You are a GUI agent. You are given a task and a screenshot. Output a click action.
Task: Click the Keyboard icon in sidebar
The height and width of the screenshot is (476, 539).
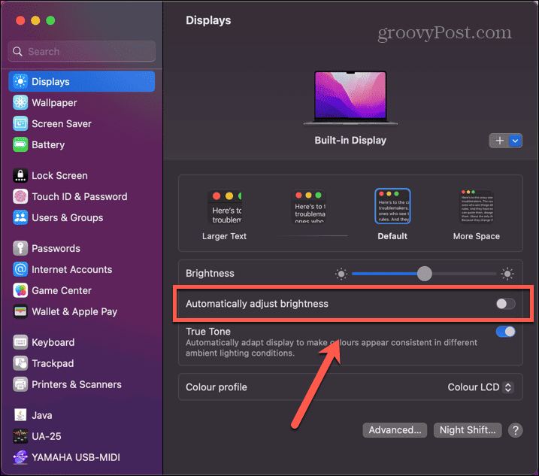coord(20,342)
